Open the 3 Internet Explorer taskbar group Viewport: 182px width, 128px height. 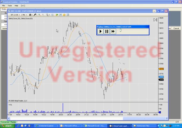(x=46, y=126)
